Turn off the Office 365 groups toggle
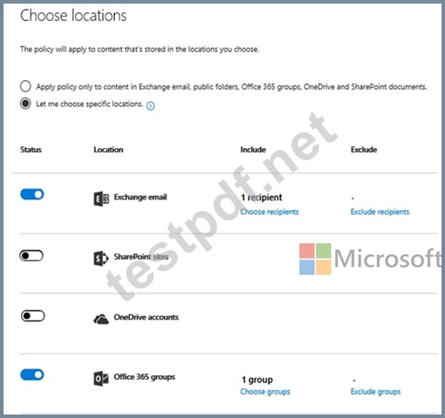Viewport: 445px width, 418px height. tap(32, 374)
